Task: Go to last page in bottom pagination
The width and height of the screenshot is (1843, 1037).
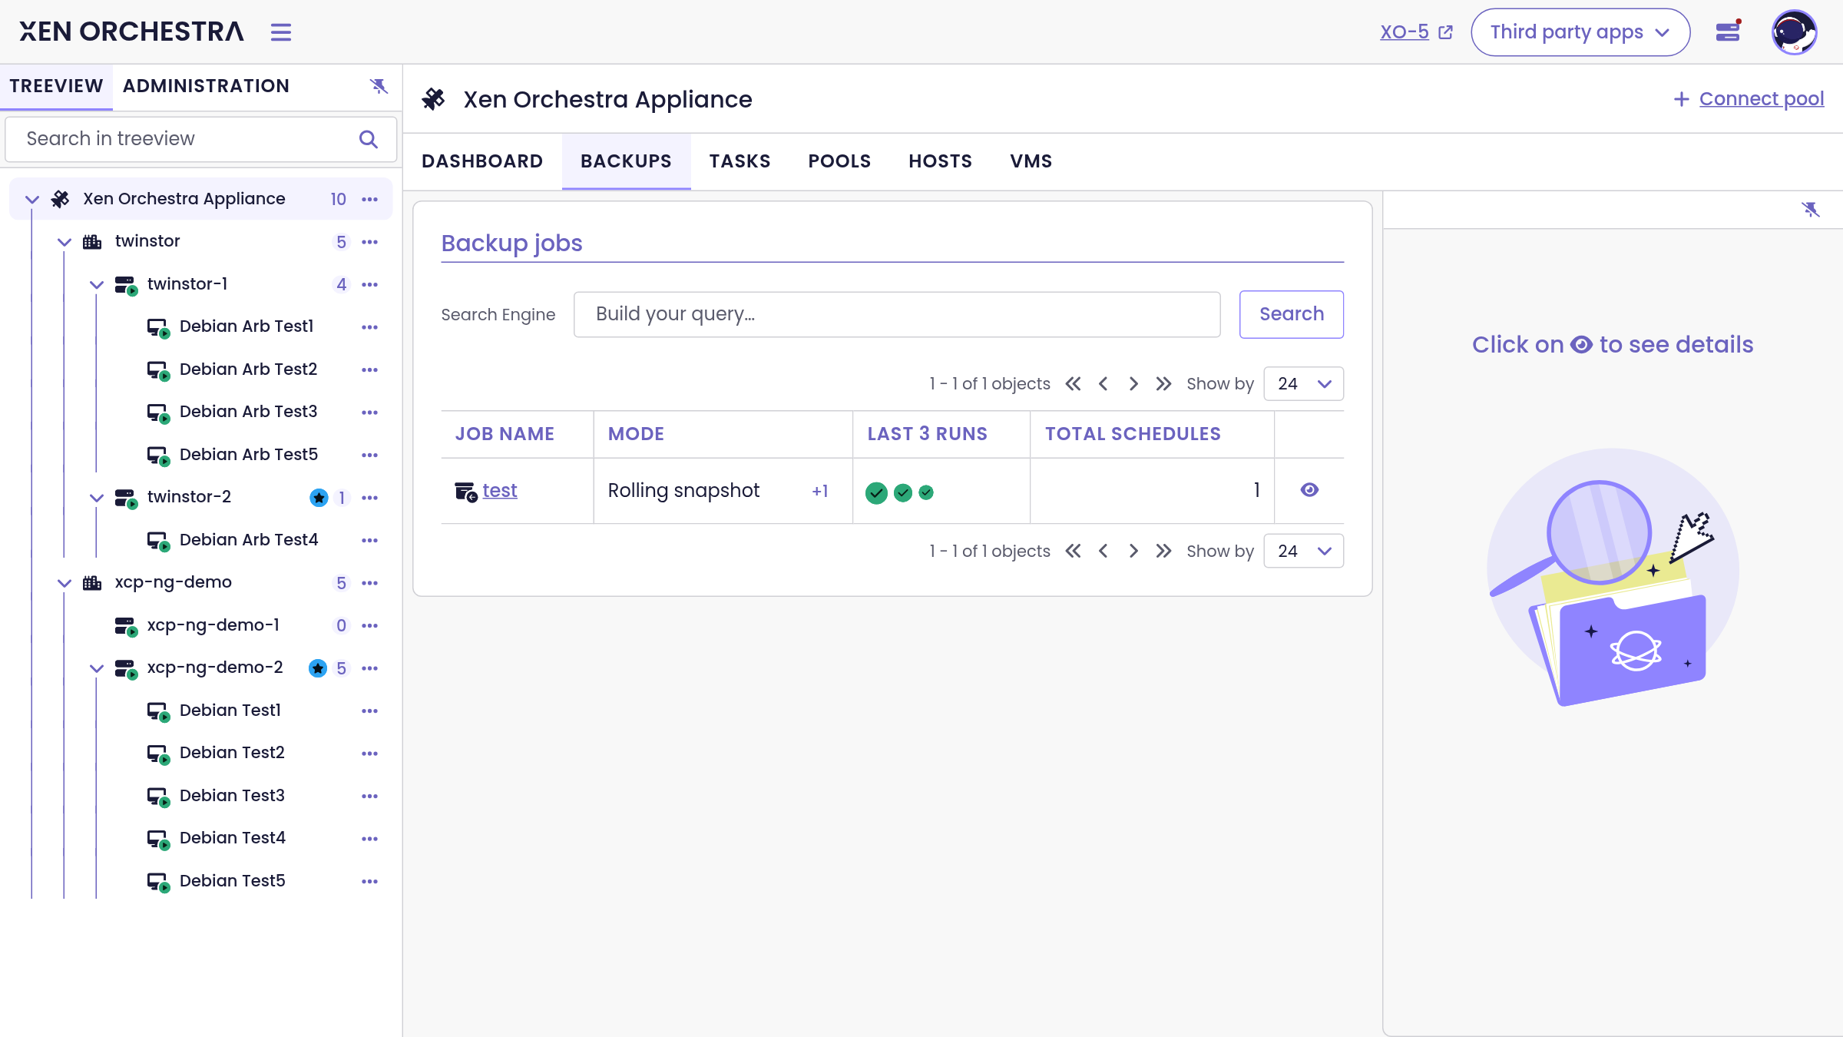Action: tap(1163, 552)
